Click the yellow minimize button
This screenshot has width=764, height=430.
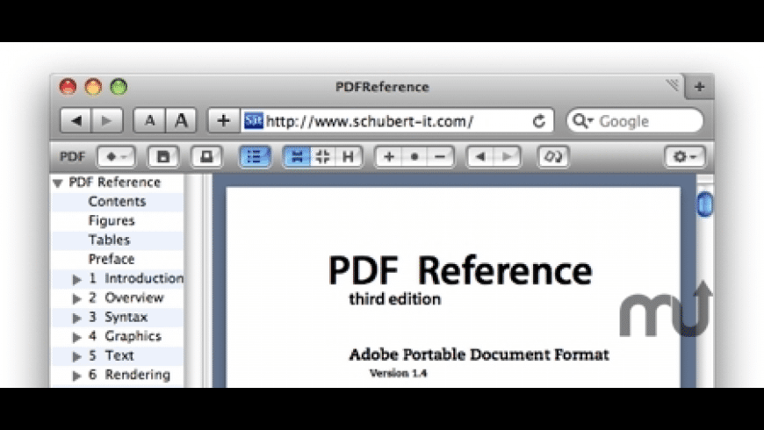93,87
